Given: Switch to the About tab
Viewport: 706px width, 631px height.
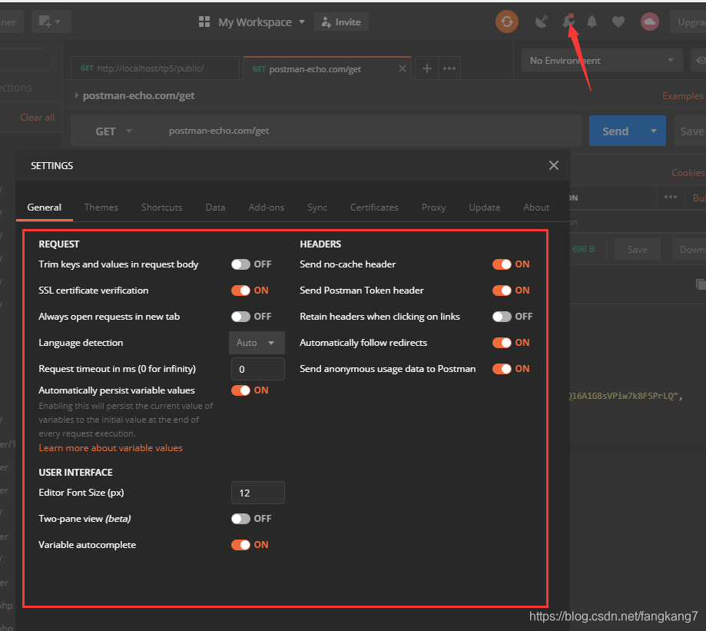Looking at the screenshot, I should click(x=535, y=208).
